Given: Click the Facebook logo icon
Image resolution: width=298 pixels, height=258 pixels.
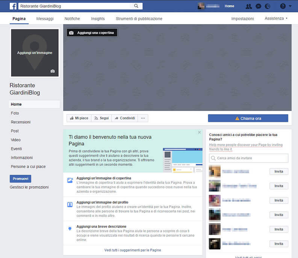Looking at the screenshot, I should [x=13, y=6].
